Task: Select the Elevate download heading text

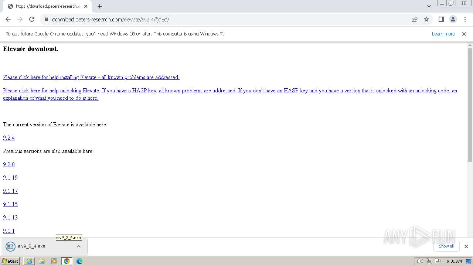Action: (x=31, y=49)
